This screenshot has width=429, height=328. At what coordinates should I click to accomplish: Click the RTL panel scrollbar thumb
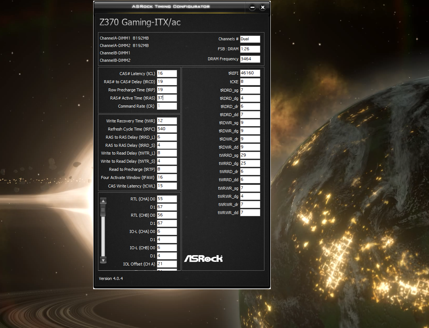click(x=103, y=211)
